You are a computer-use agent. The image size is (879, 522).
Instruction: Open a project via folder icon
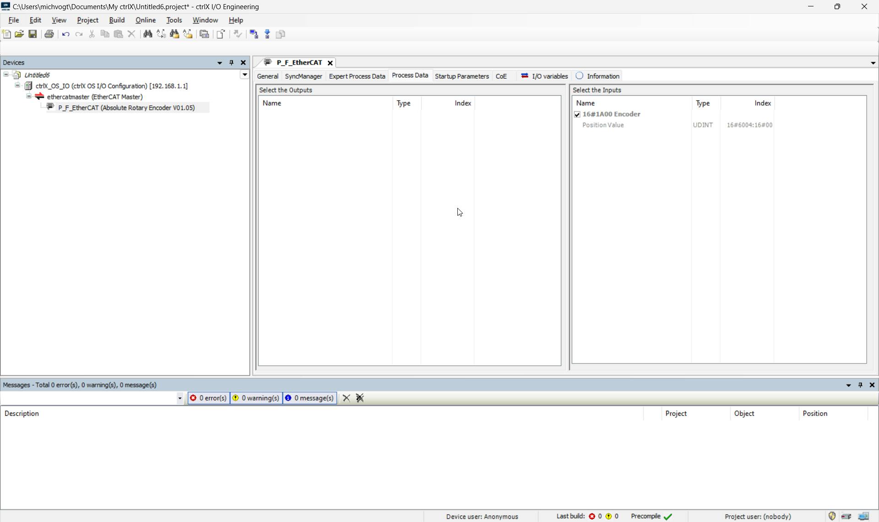19,34
